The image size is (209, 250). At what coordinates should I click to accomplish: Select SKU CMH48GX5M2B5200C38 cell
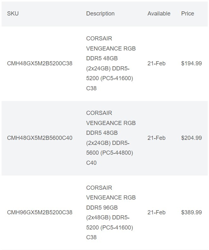(x=40, y=63)
